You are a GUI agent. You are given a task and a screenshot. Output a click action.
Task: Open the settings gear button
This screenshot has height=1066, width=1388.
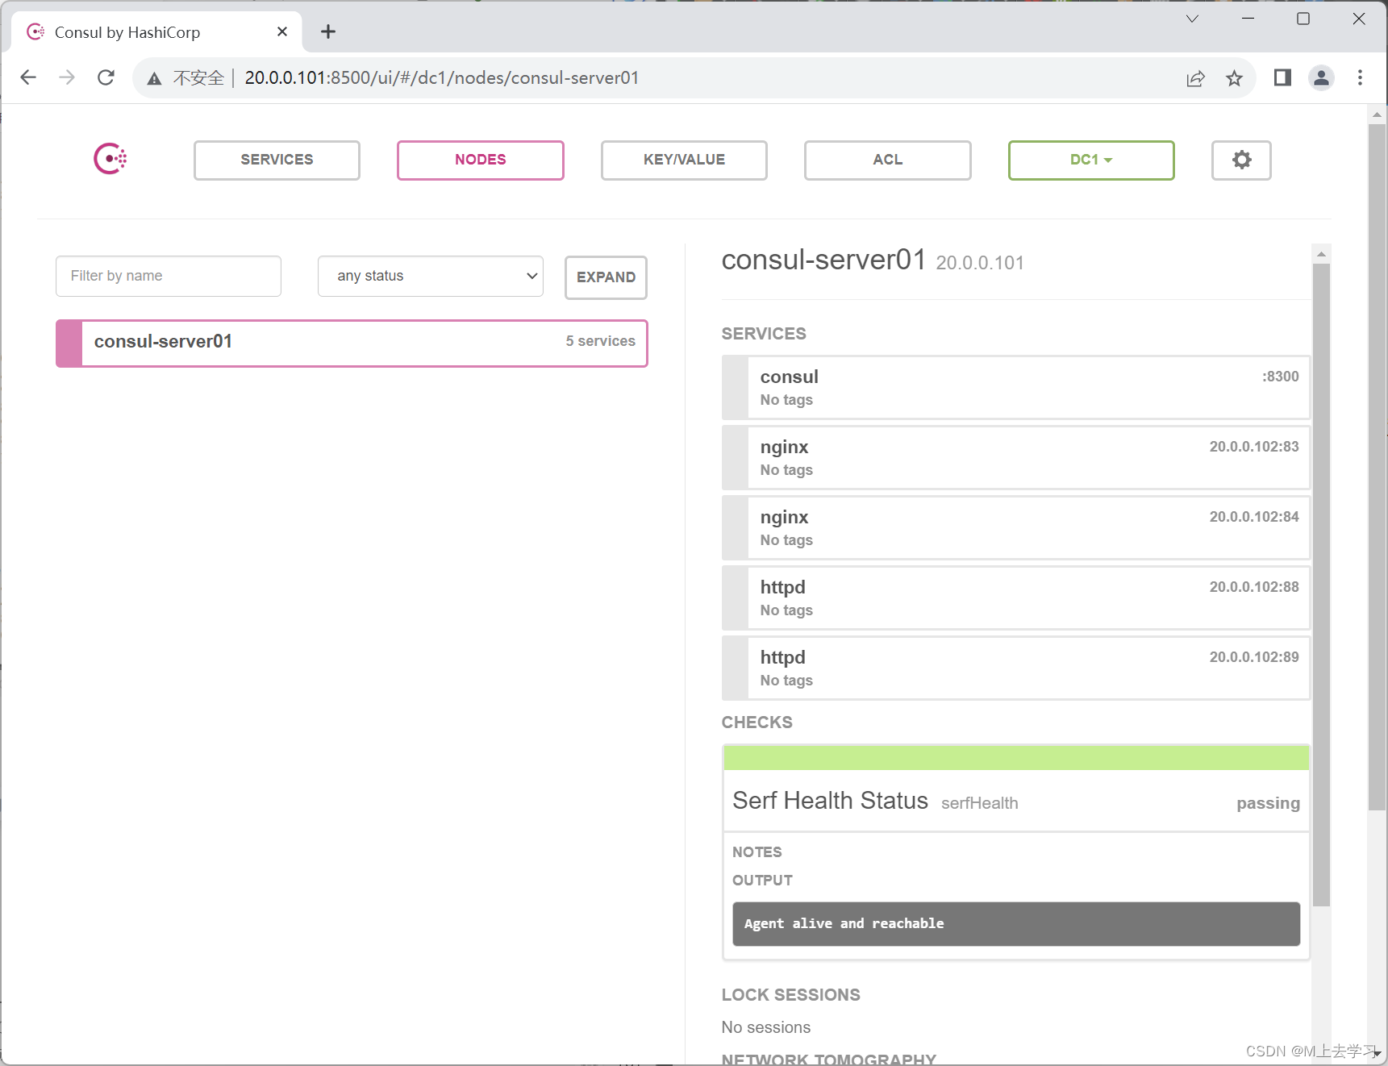point(1241,160)
